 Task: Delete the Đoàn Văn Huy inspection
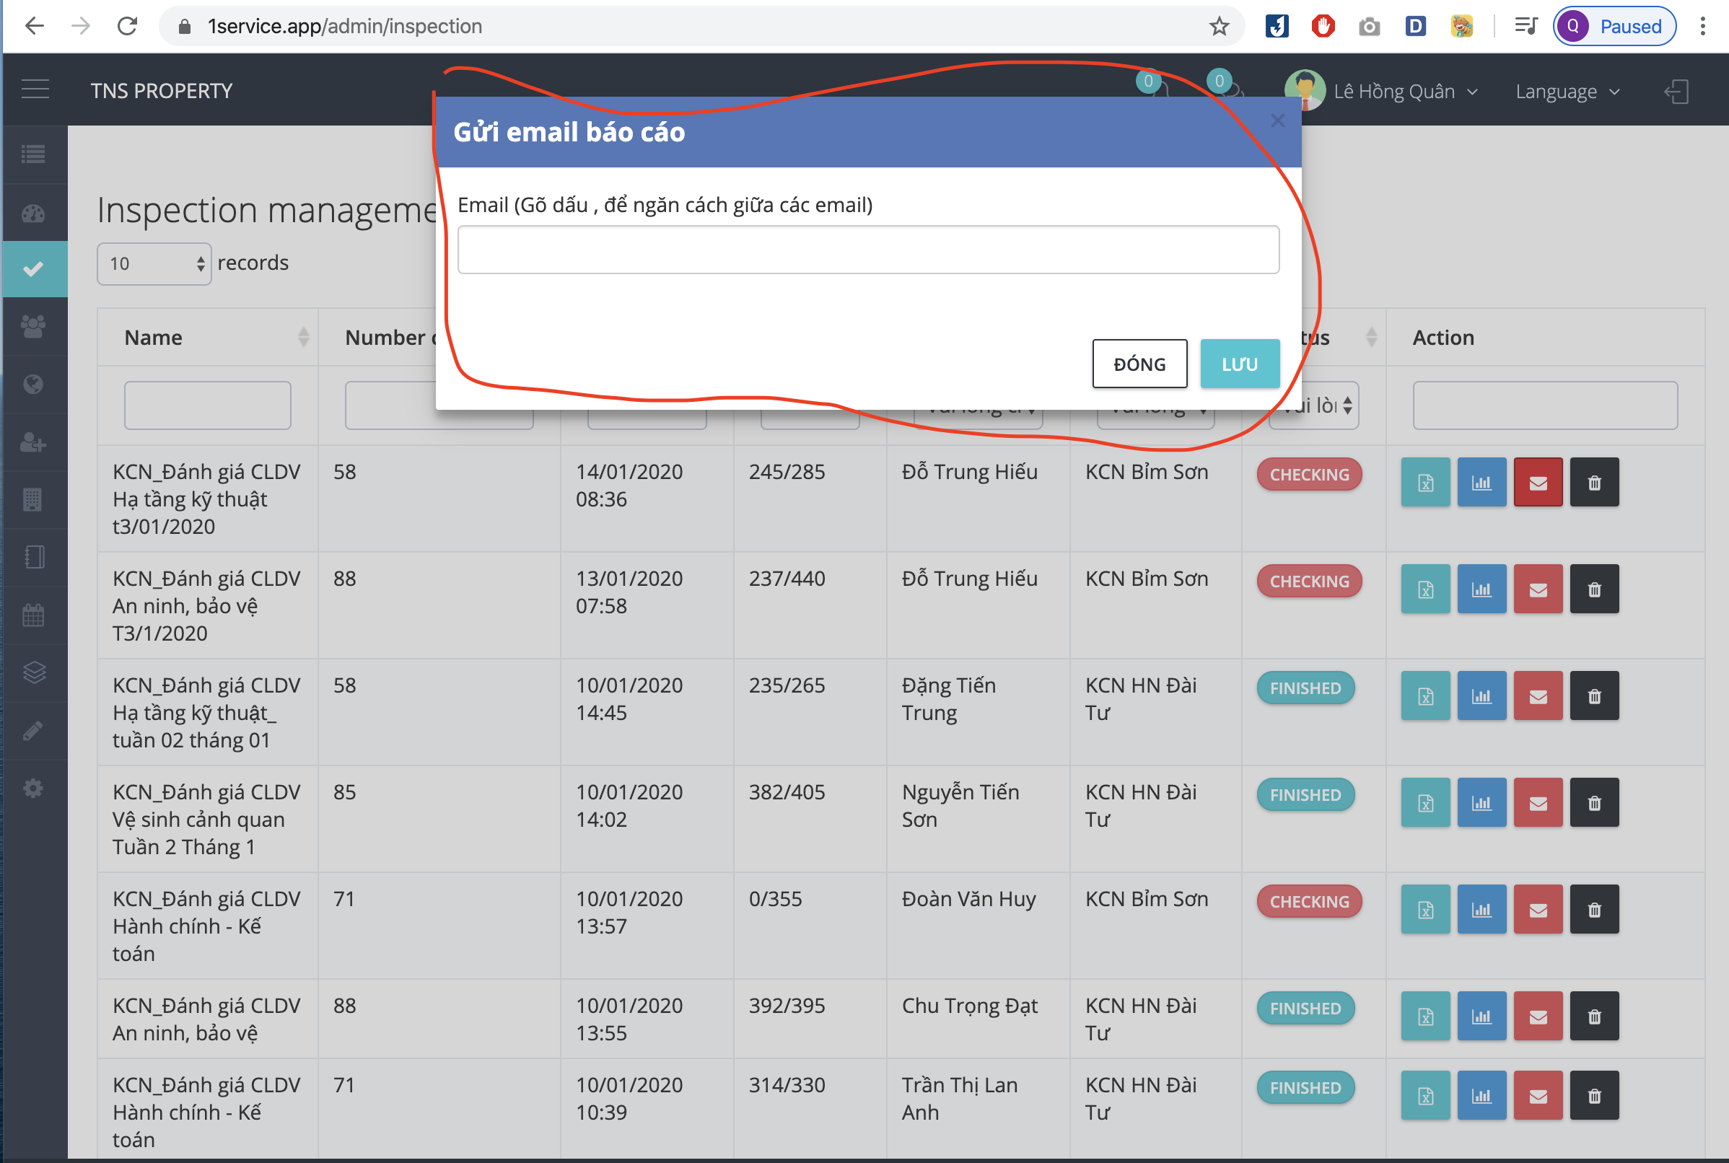pos(1594,910)
